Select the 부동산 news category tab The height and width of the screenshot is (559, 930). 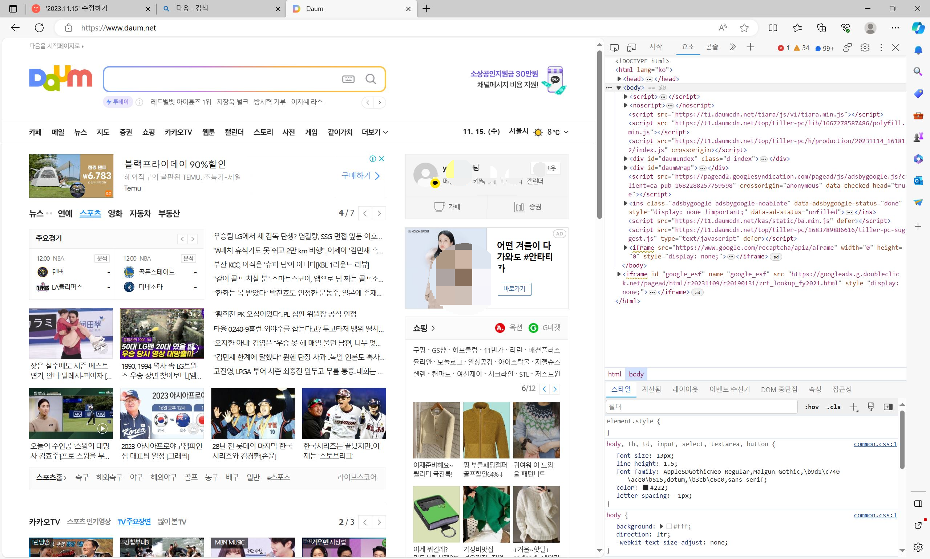169,213
